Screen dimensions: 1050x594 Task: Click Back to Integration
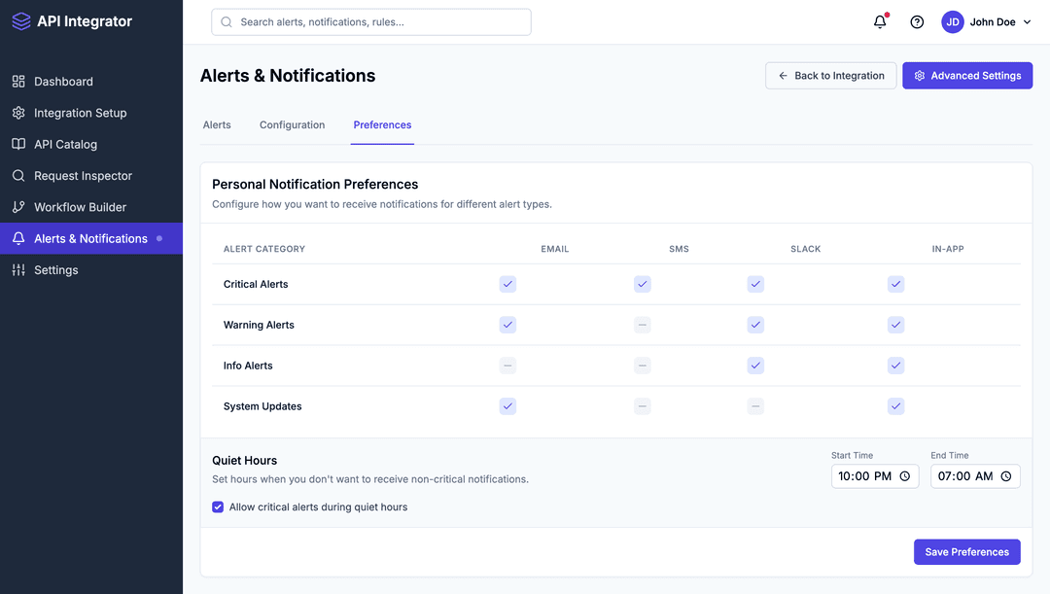point(830,75)
